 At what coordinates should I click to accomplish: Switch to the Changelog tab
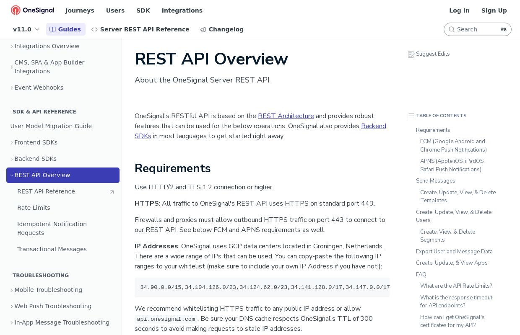coord(222,29)
